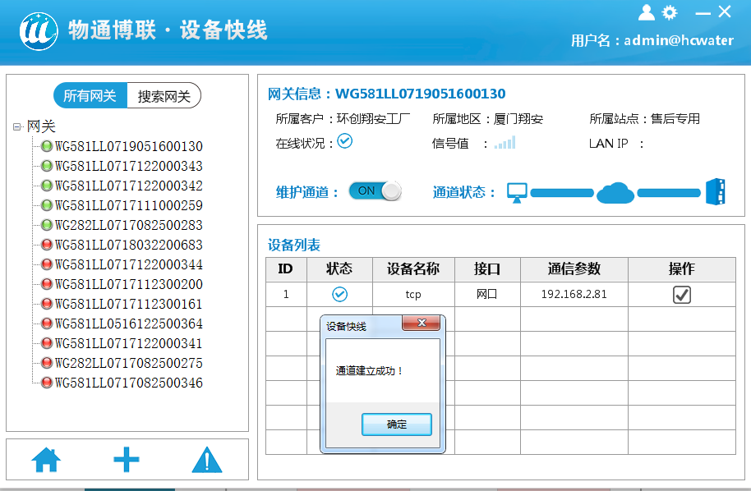
Task: Select gateway WG581LL0717122000344
Action: point(128,264)
